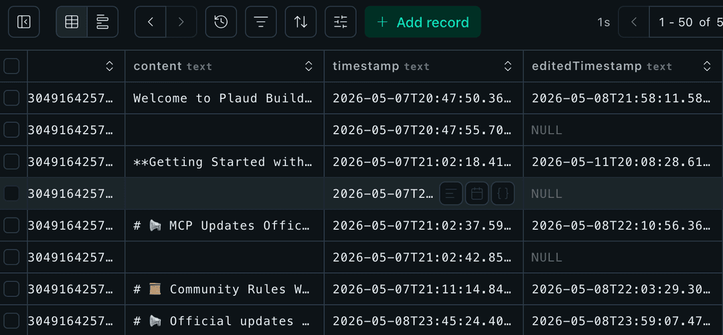
Task: Go to previous page of records
Action: coord(634,21)
